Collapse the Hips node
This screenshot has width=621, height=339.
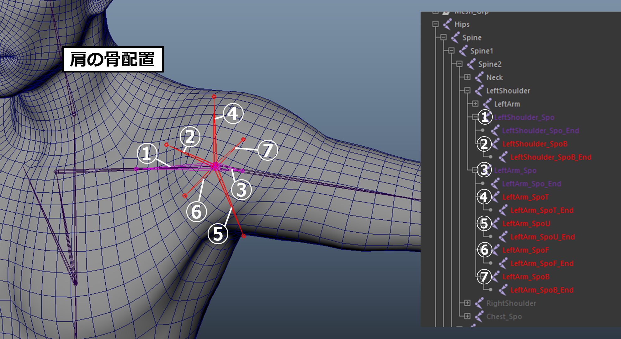[x=435, y=24]
